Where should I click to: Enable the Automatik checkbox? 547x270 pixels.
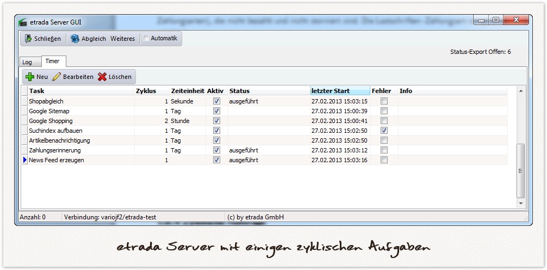[x=146, y=38]
